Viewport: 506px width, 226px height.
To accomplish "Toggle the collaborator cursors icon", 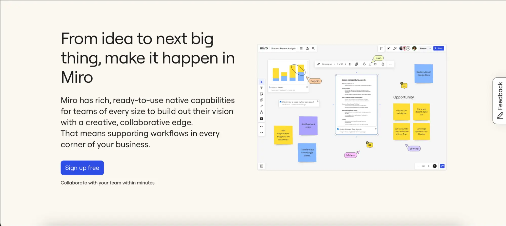I will (389, 48).
